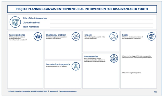Viewport: 164px width, 97px height.
Task: Open the www.oep.fi link
Action: coord(54,91)
